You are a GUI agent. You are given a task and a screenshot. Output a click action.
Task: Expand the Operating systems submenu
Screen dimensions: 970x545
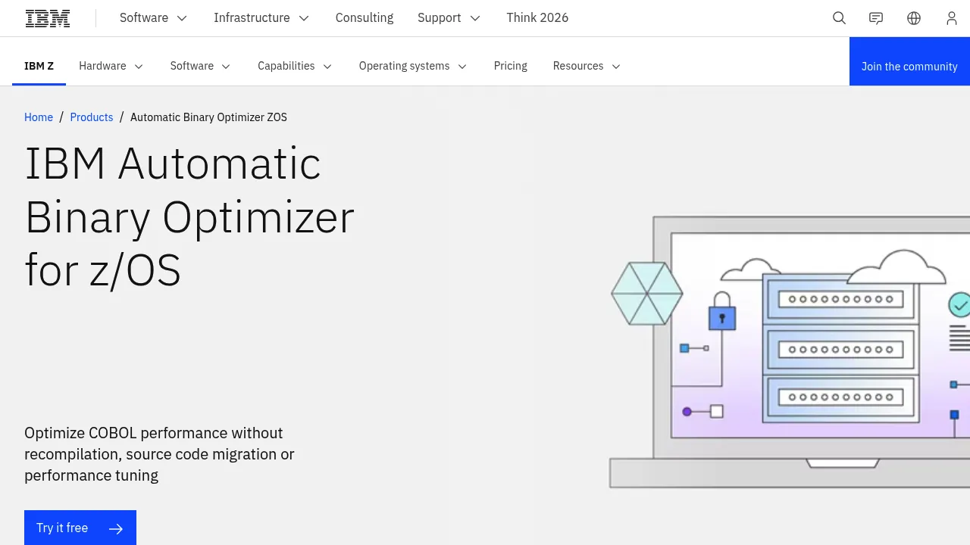[x=413, y=66]
